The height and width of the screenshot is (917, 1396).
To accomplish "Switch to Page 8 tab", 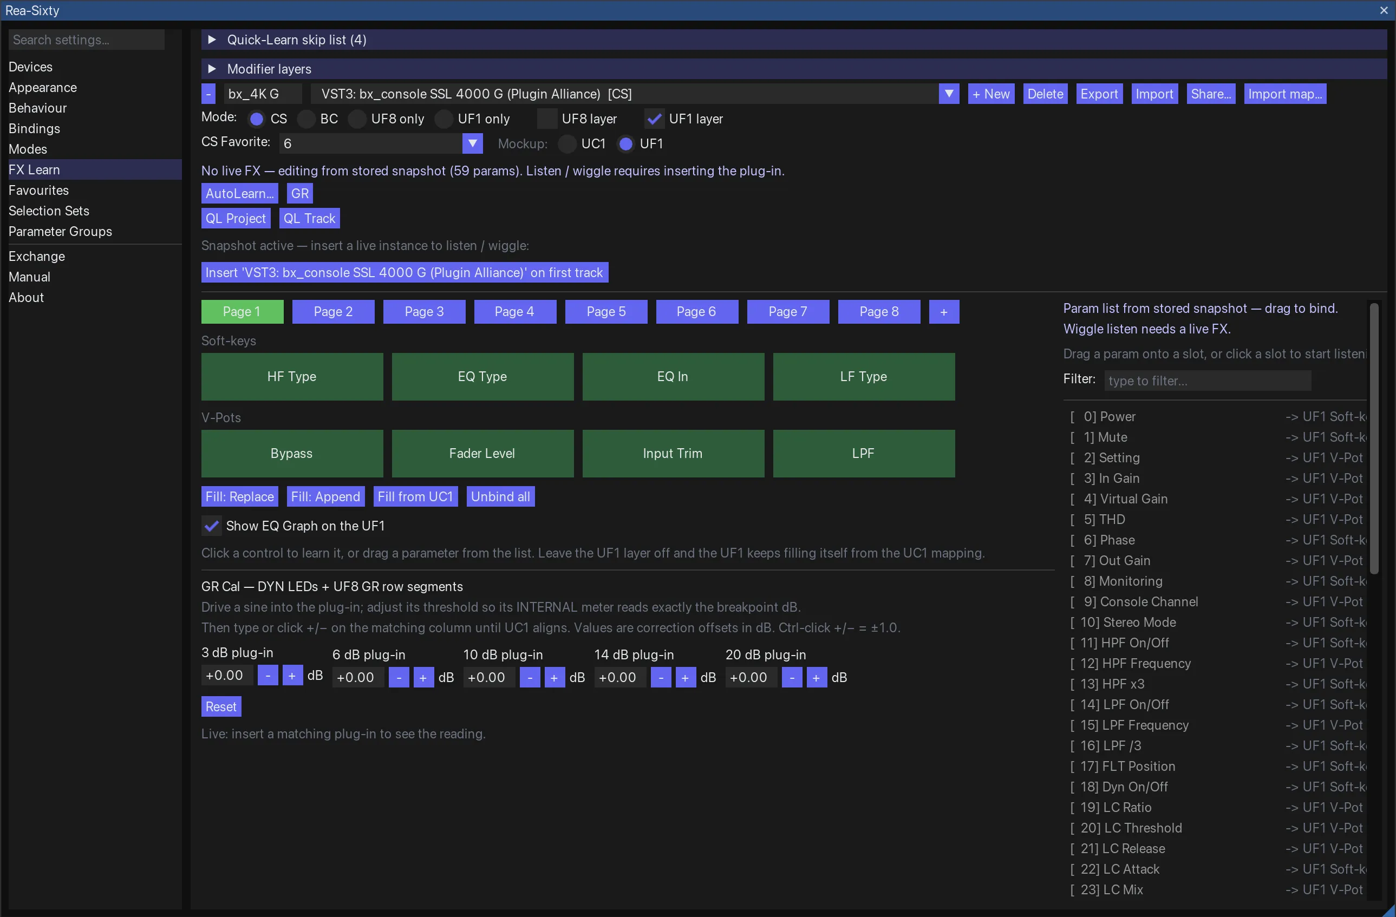I will [x=879, y=311].
